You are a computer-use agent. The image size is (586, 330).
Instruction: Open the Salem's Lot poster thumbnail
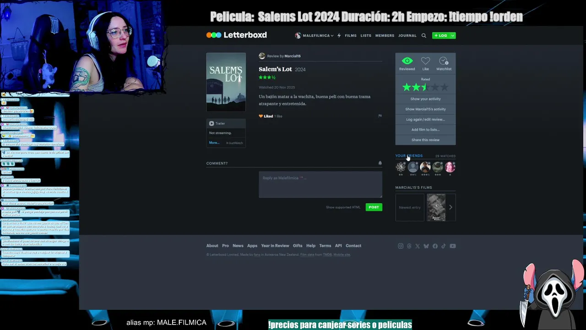(226, 82)
